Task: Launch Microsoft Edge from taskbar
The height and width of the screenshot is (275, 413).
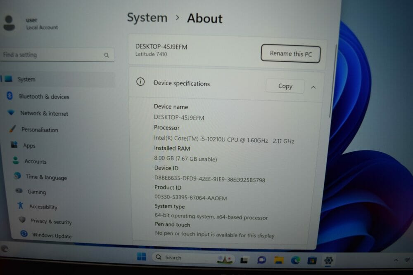Action: pos(296,261)
